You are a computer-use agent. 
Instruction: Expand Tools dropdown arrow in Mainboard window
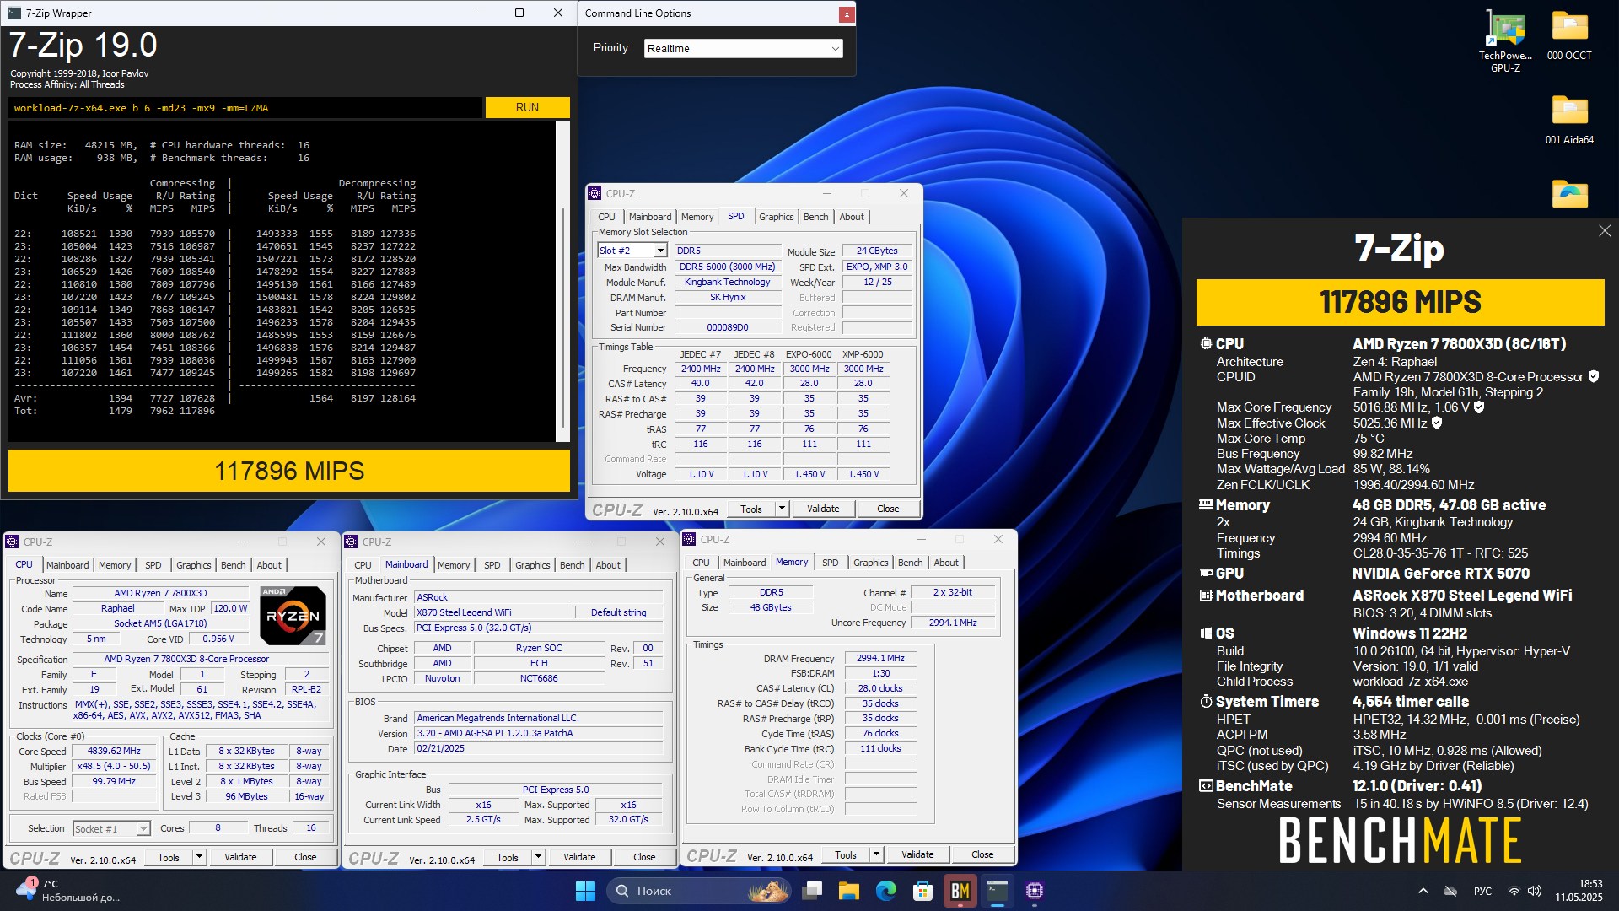538,857
